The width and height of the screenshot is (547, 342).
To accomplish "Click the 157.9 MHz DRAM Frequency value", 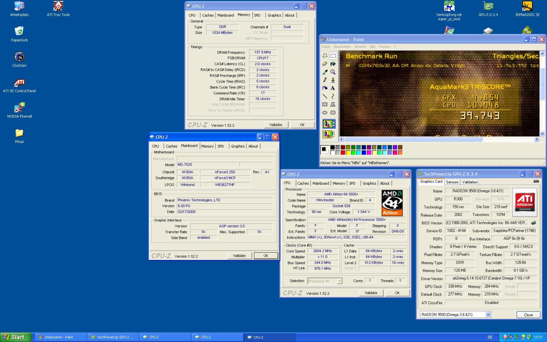I will [263, 52].
